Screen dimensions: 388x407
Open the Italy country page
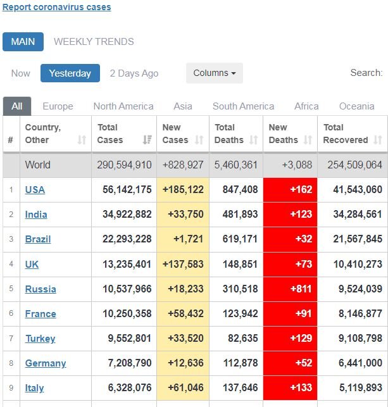point(34,388)
